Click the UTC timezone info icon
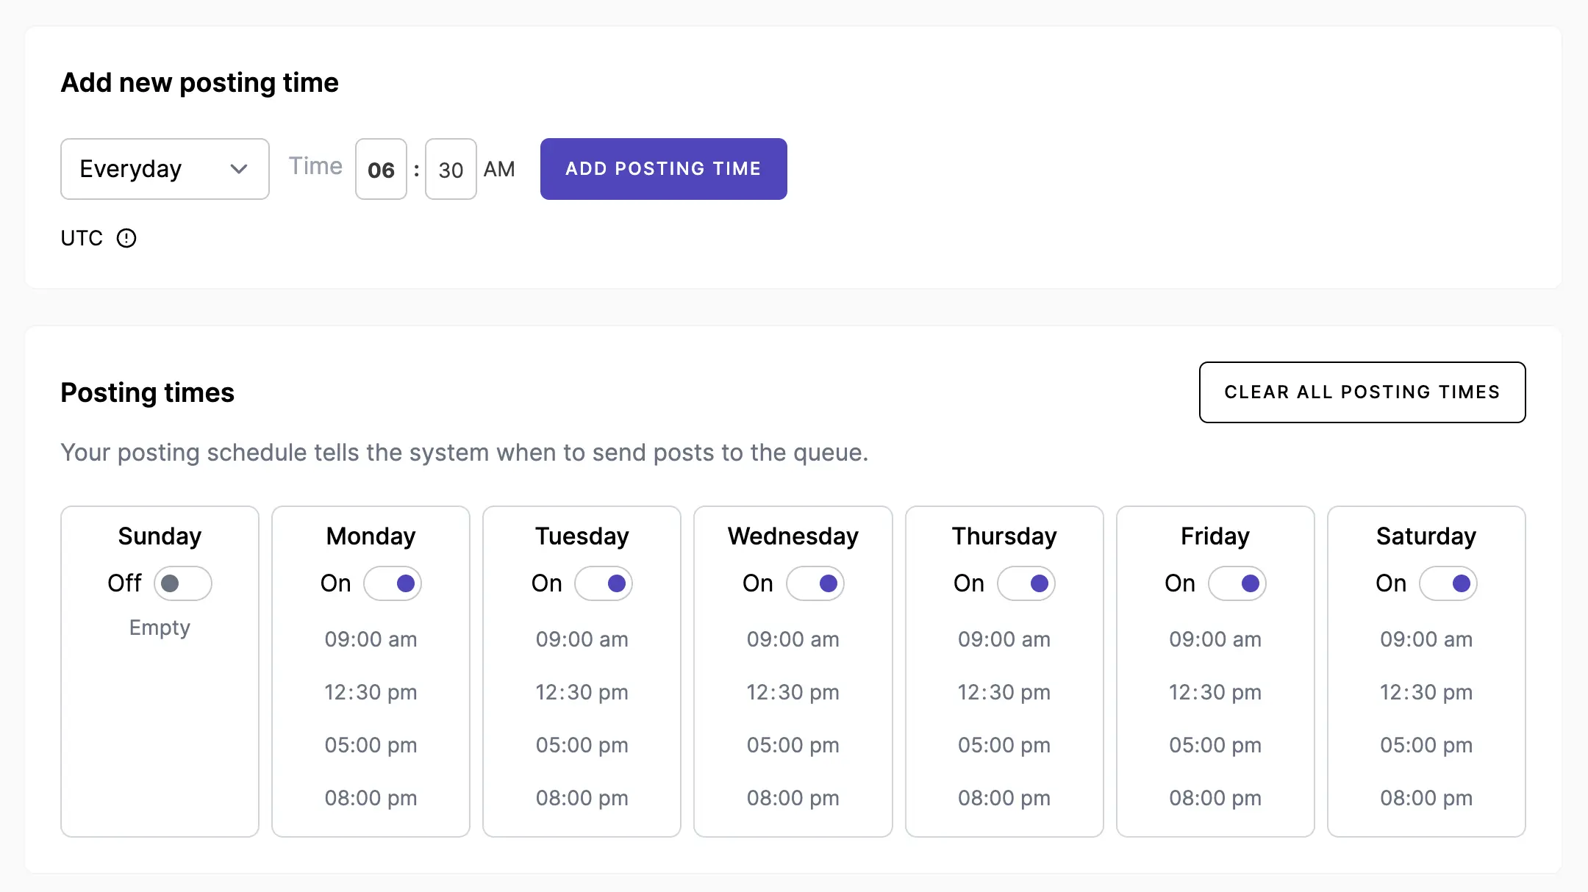 (x=126, y=237)
